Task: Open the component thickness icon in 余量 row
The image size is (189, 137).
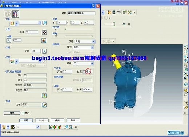Action: pos(44,40)
